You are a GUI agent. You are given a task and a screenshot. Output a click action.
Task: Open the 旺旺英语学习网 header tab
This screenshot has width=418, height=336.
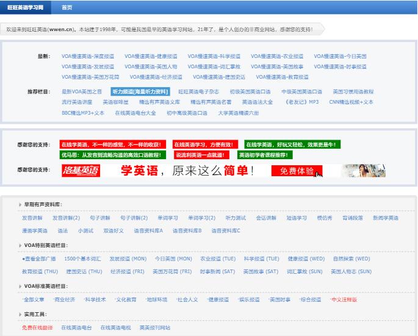[24, 7]
